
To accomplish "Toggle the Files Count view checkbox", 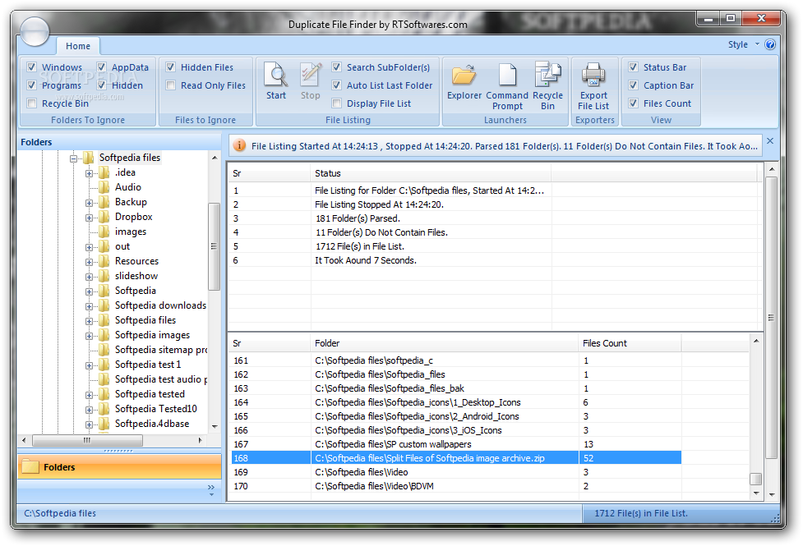I will coord(634,103).
